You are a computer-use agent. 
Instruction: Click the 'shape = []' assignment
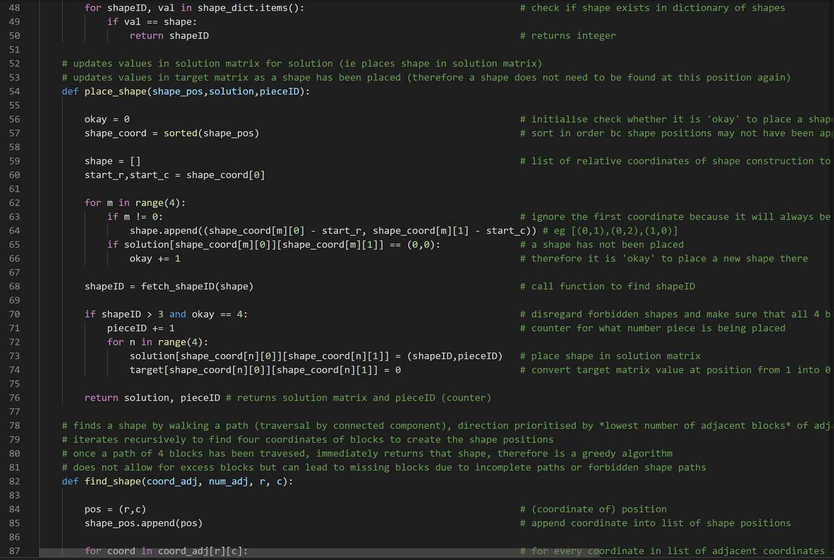(x=112, y=161)
